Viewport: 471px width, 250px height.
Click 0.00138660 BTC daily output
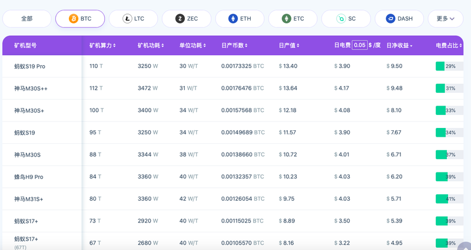243,155
